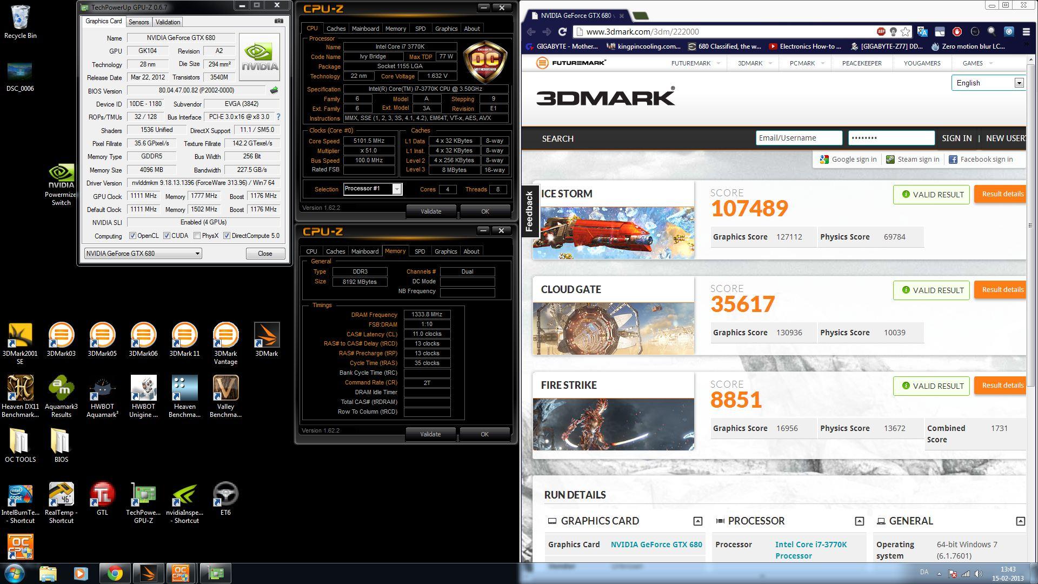Open About tab in lower CPU-Z window
The width and height of the screenshot is (1038, 584).
pos(471,251)
